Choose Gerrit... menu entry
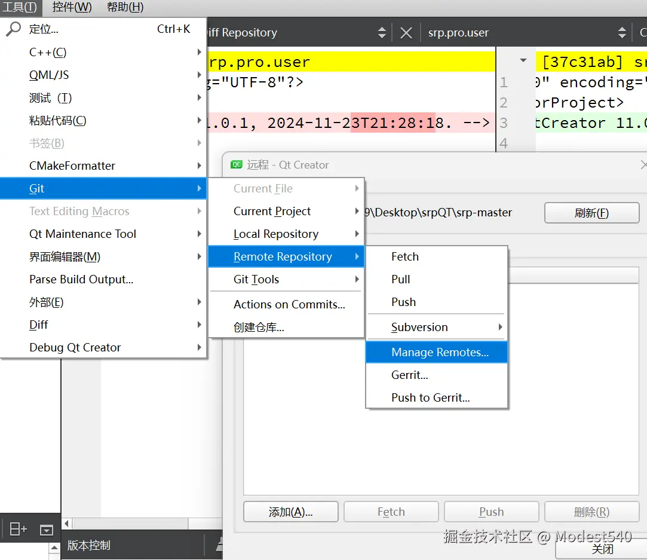Viewport: 647px width, 560px height. [x=436, y=375]
